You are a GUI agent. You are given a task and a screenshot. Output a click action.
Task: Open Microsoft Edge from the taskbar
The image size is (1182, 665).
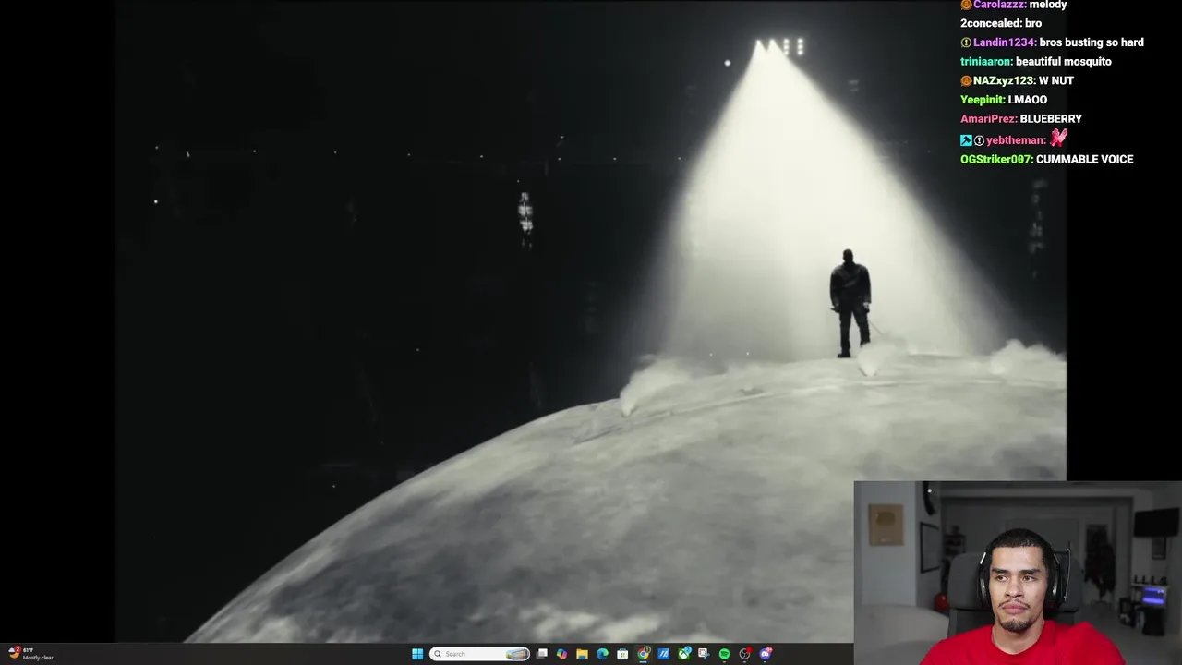pos(602,654)
